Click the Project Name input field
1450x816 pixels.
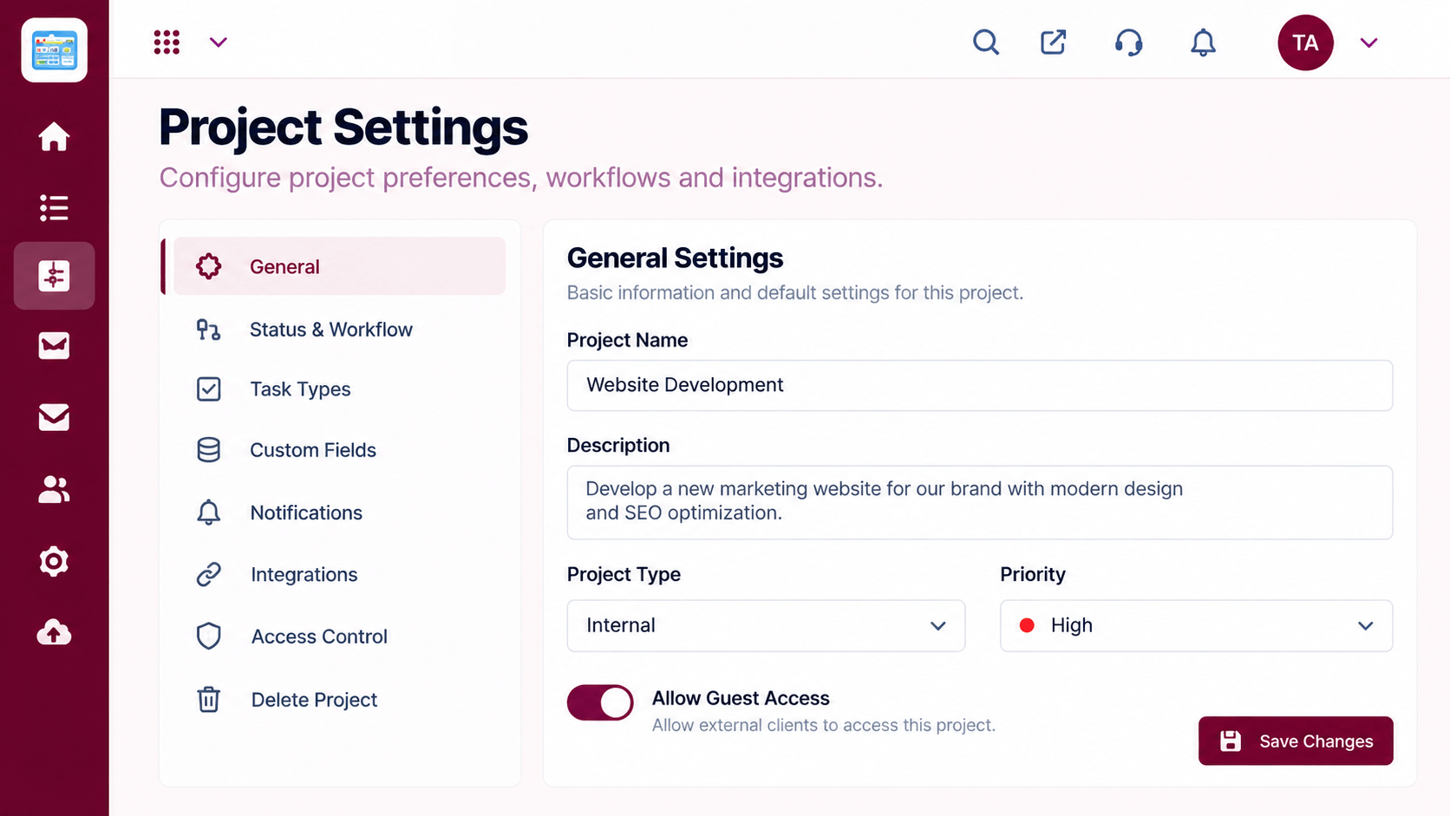980,385
